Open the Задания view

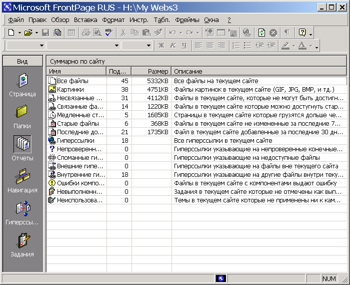(x=22, y=245)
